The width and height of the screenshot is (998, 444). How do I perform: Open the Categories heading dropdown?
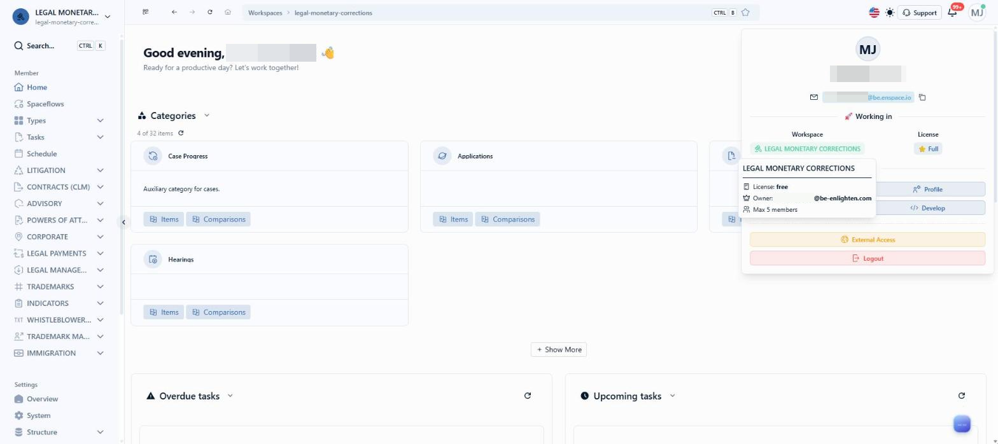click(x=206, y=115)
